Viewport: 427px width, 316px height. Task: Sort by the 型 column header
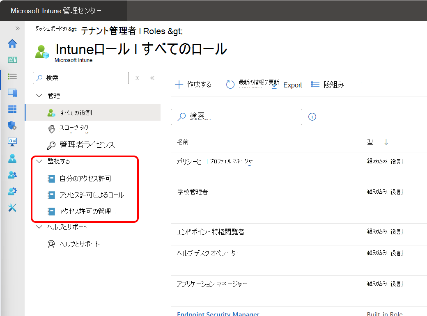(370, 142)
